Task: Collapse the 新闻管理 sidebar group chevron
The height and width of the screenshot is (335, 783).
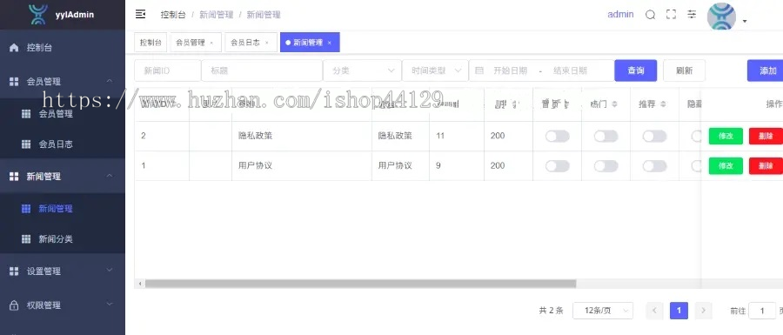Action: tap(110, 176)
